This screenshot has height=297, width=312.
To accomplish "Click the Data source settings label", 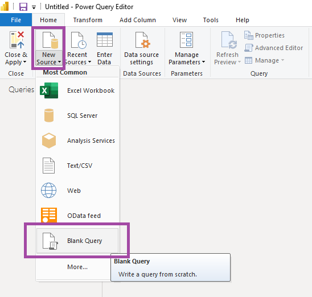I will (141, 58).
